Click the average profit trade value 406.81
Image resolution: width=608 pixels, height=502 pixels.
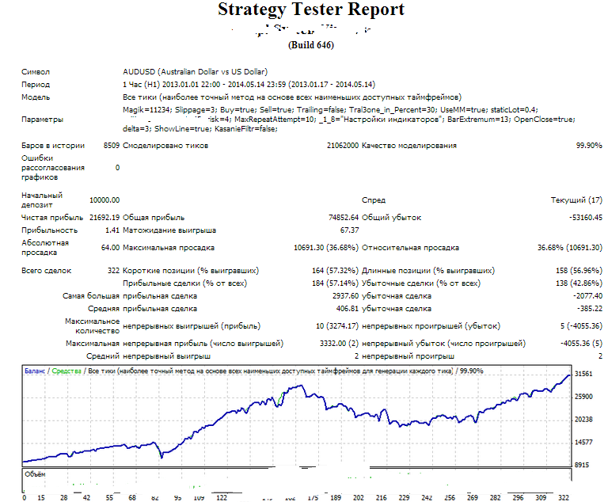pos(348,309)
